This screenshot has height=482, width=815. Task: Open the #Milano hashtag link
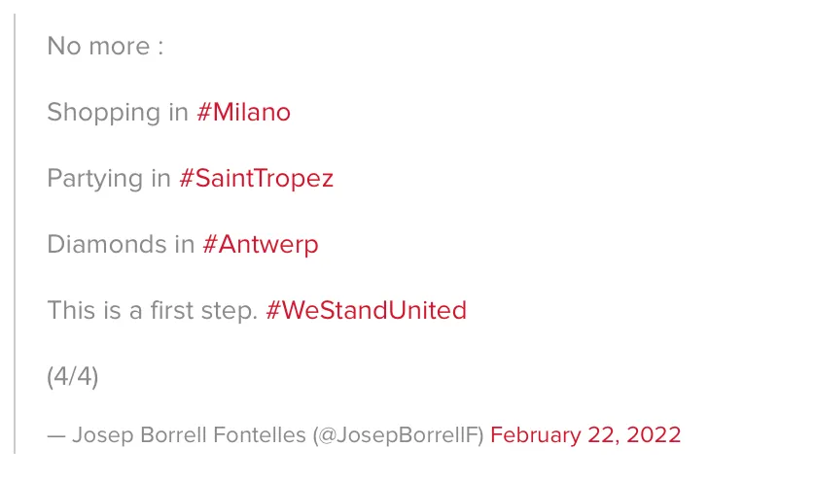click(243, 112)
